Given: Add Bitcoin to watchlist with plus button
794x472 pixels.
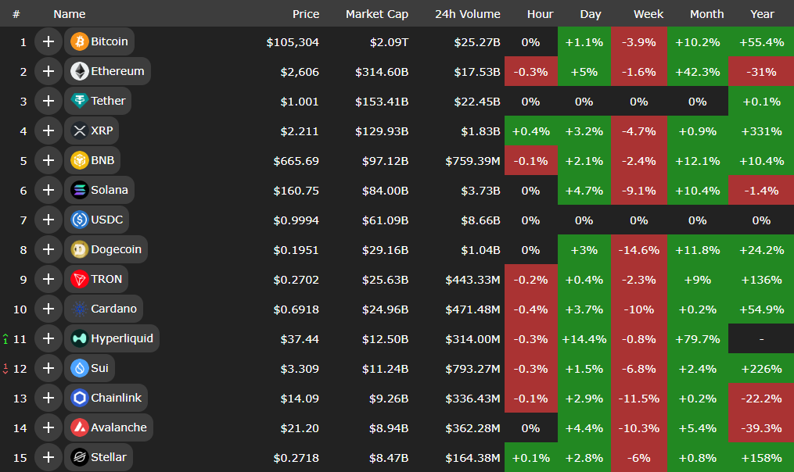Looking at the screenshot, I should click(49, 41).
